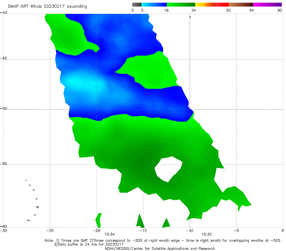Click the 'SMAP NRT Winds 20230217 ascending' title
The height and width of the screenshot is (251, 286).
(x=47, y=6)
